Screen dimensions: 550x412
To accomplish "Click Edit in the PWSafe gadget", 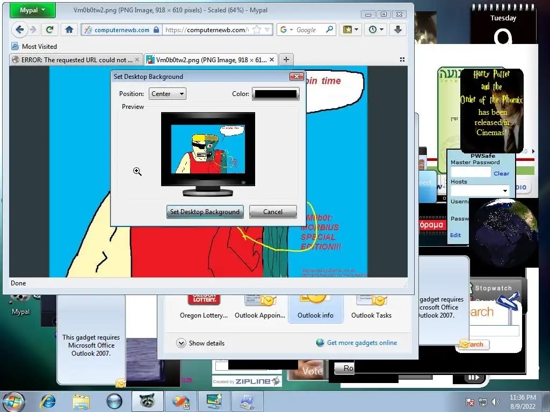I will click(455, 235).
